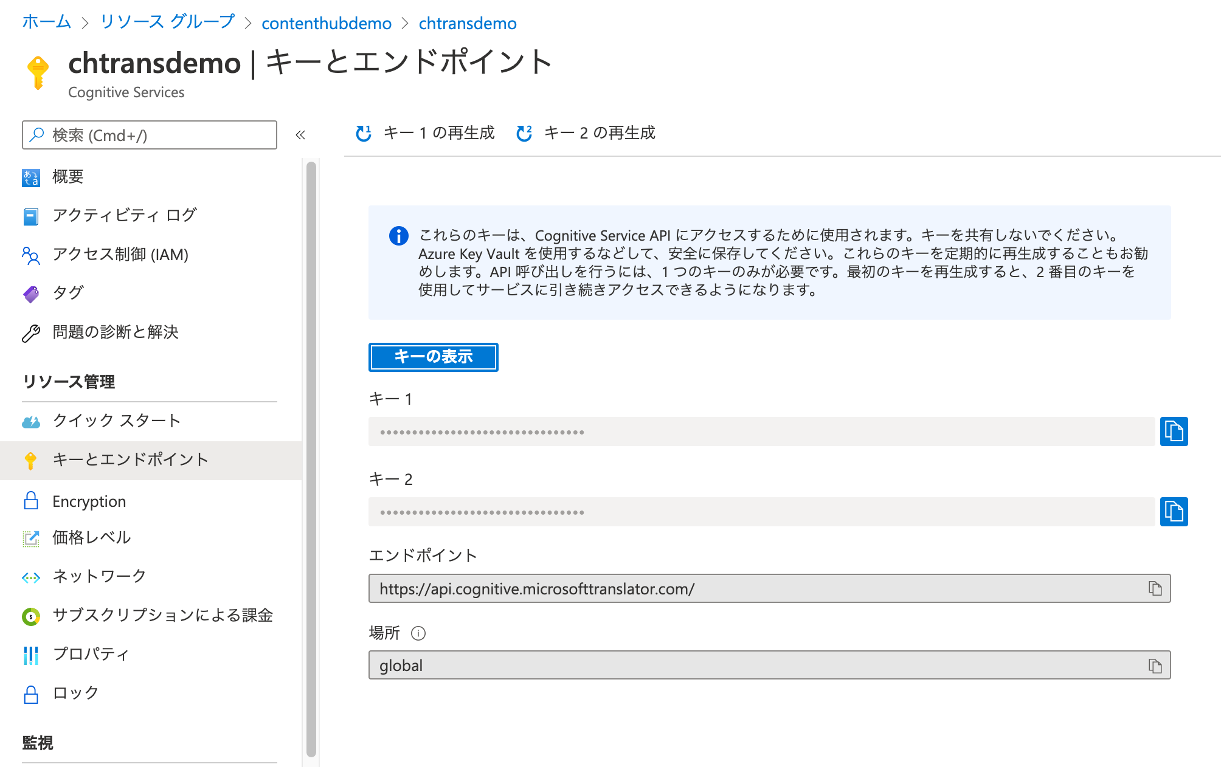Click the pricing tier edit icon
Viewport: 1221px width, 767px height.
click(x=31, y=538)
